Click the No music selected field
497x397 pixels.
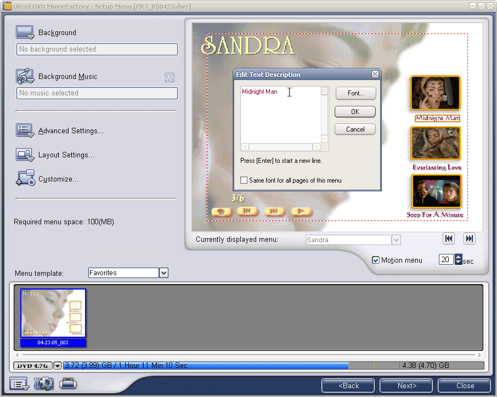[x=97, y=93]
